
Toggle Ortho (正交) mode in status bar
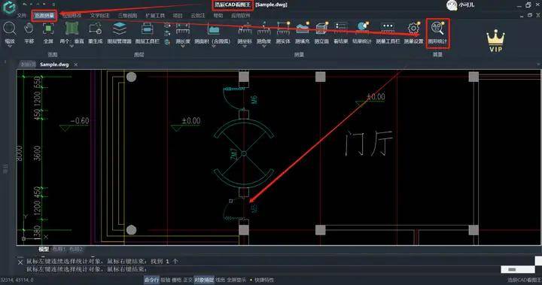187,280
